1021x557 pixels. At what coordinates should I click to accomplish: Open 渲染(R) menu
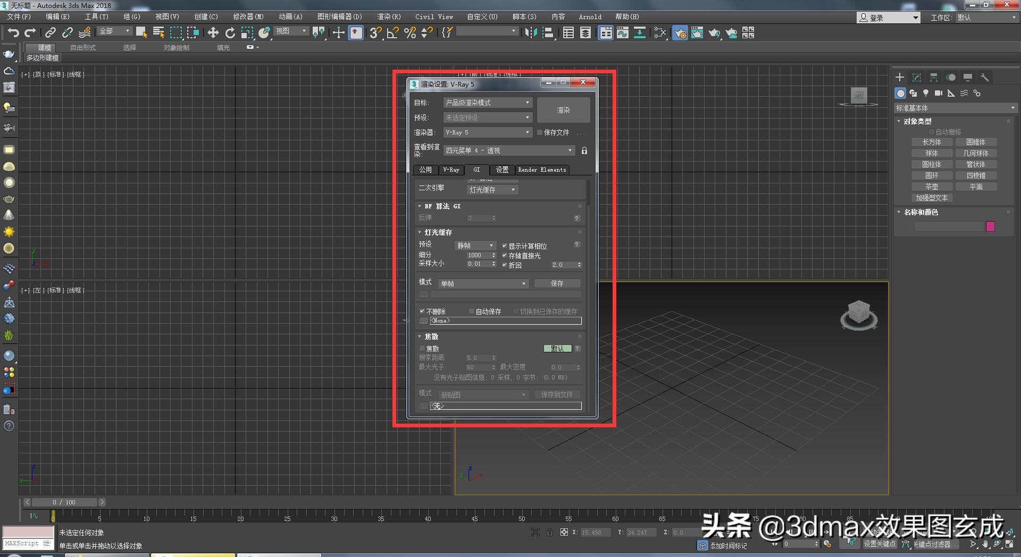click(389, 17)
